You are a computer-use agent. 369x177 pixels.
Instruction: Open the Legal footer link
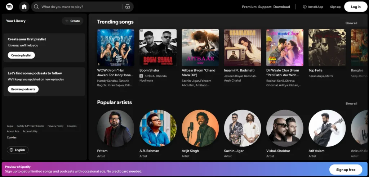tap(10, 126)
